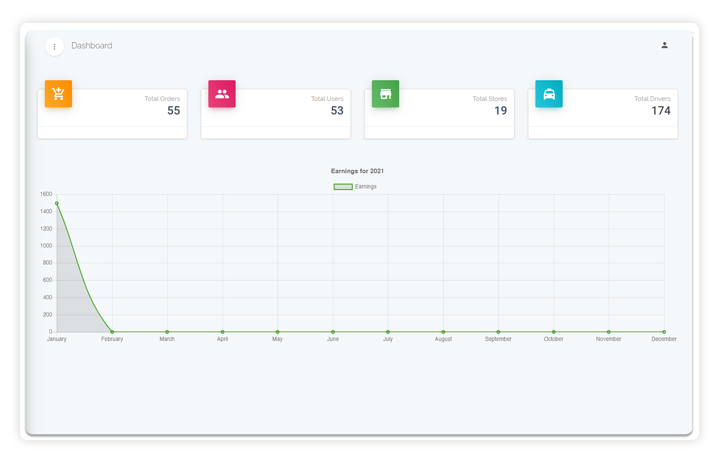
Task: Click the January axis label
Action: pyautogui.click(x=57, y=339)
